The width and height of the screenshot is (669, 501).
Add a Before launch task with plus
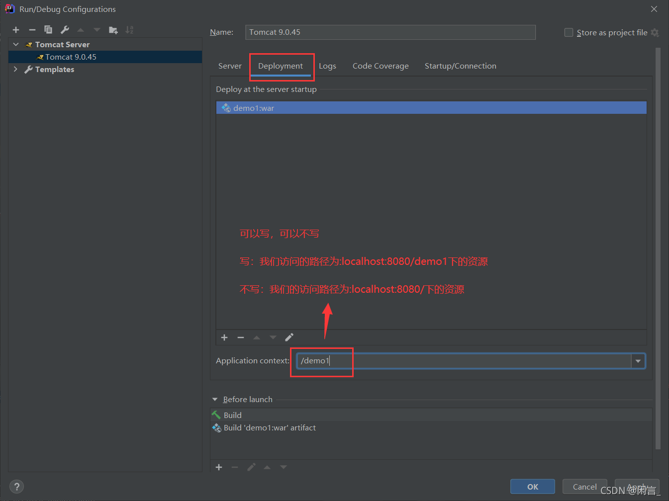coord(219,467)
